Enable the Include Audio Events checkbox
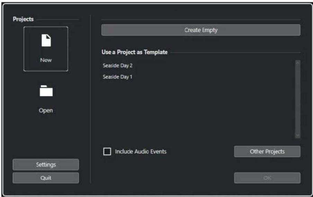The image size is (313, 197). pos(107,151)
